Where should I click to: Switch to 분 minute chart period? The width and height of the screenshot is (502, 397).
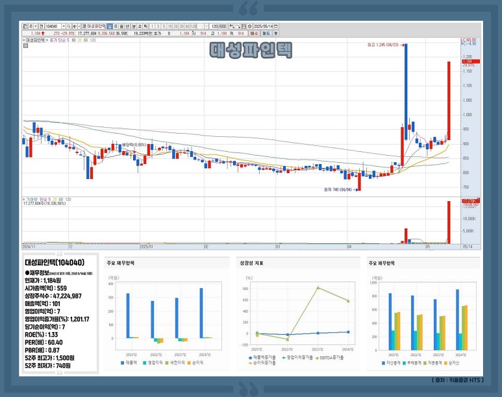pos(134,26)
